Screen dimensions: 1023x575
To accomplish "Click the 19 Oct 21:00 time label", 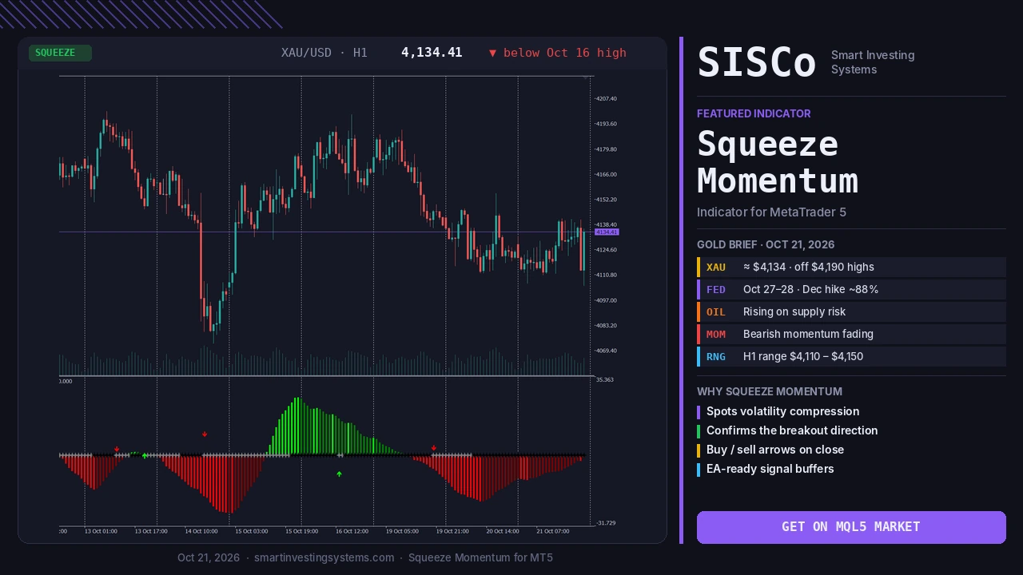I will [452, 531].
